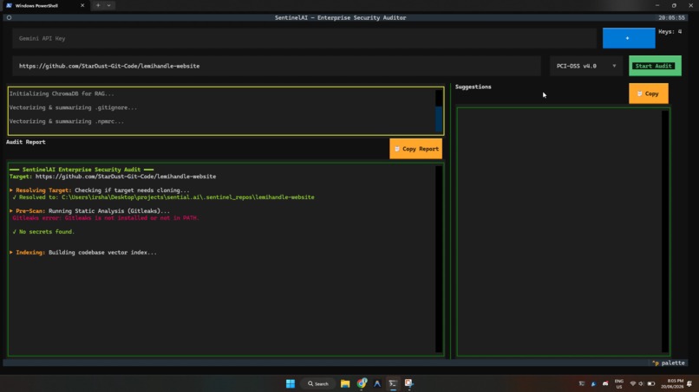
Task: Click the Start Audit button
Action: tap(655, 66)
